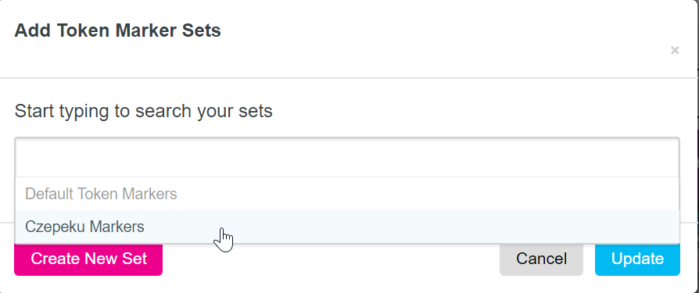This screenshot has height=293, width=699.
Task: Select Czepeku Markers from the list
Action: pos(347,227)
